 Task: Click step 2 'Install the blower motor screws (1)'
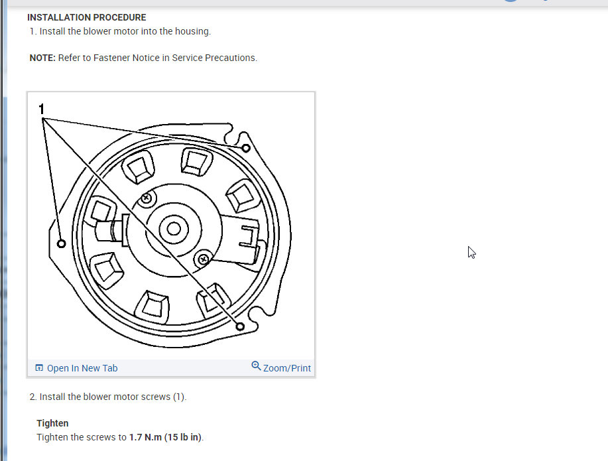click(x=108, y=397)
